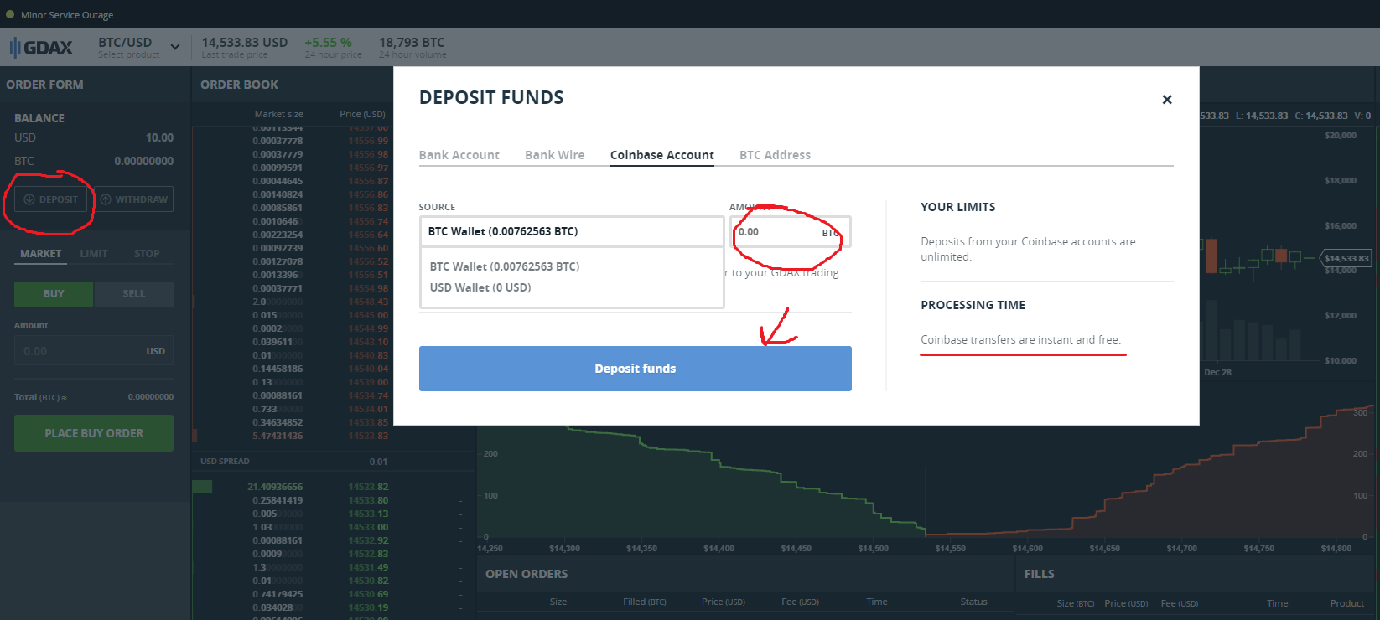1380x620 pixels.
Task: Switch to the Bank Wire tab
Action: 554,155
